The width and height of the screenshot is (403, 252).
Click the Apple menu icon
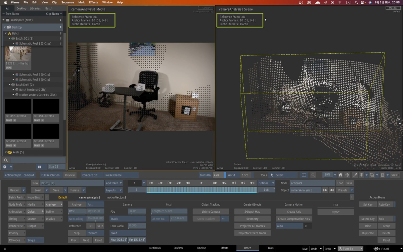[x=5, y=2]
